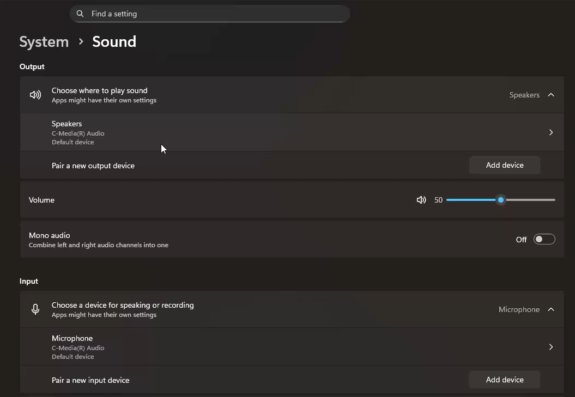Click the collapse chevron next to Speakers output

point(550,94)
